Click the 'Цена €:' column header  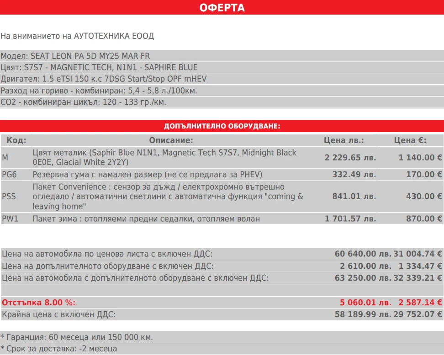tap(410, 140)
